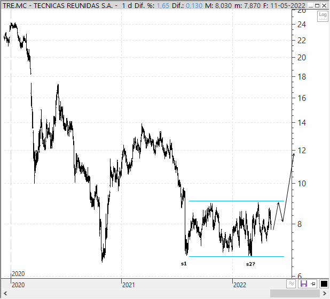Viewport: 330px width, 299px height.
Task: Click the double-chevron collapse icon
Action: (x=292, y=284)
